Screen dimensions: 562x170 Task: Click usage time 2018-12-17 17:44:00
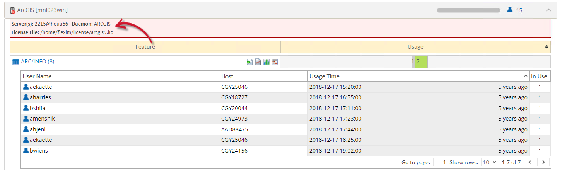[x=335, y=129]
